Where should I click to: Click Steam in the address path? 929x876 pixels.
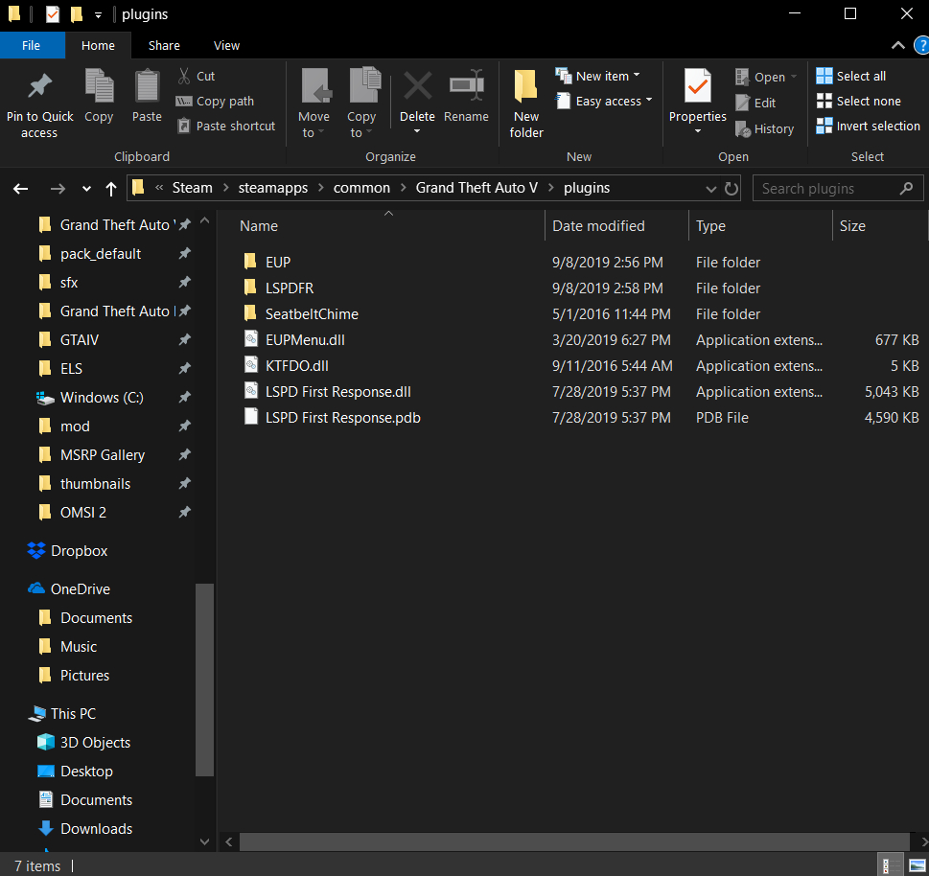click(x=192, y=188)
